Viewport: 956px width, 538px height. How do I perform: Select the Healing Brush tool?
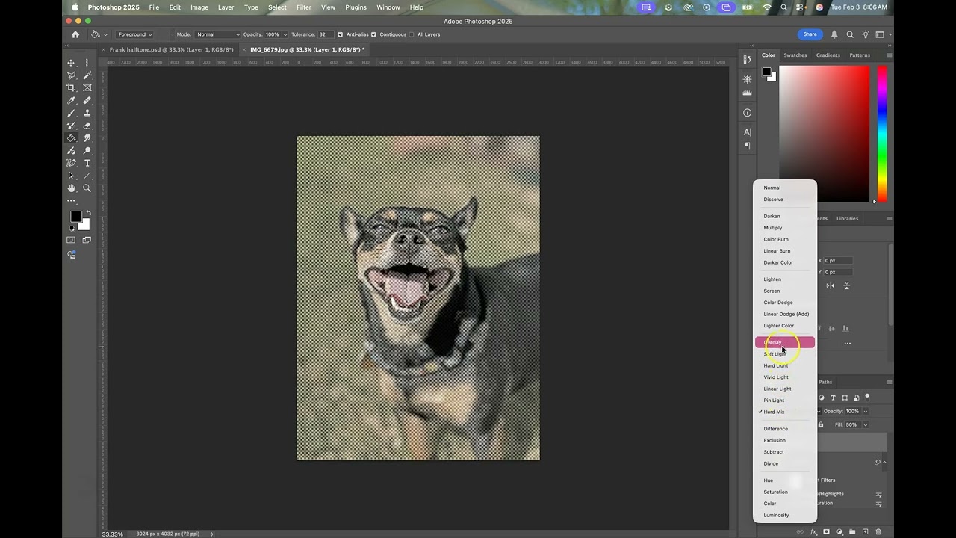coord(87,100)
